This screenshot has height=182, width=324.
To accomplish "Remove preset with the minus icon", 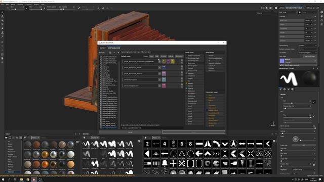I will click(114, 53).
